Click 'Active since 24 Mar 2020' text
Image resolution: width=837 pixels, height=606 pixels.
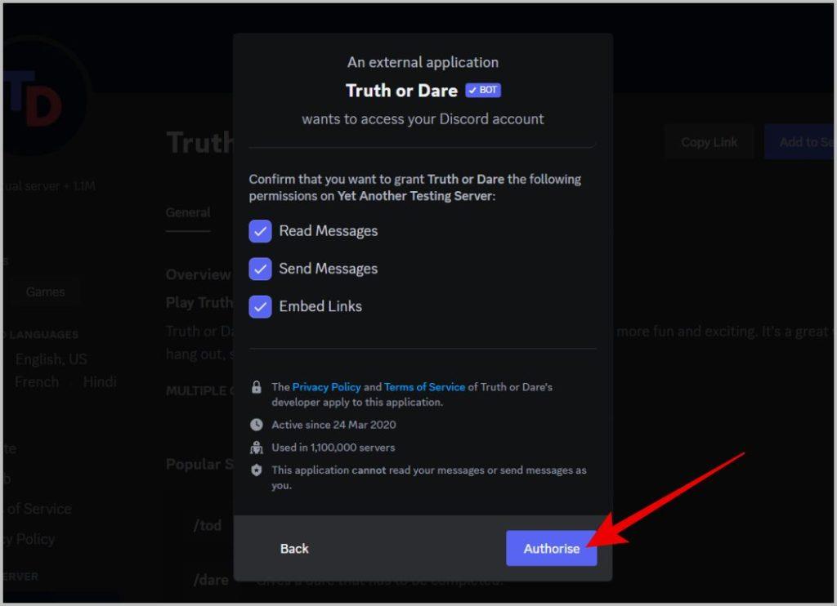333,425
